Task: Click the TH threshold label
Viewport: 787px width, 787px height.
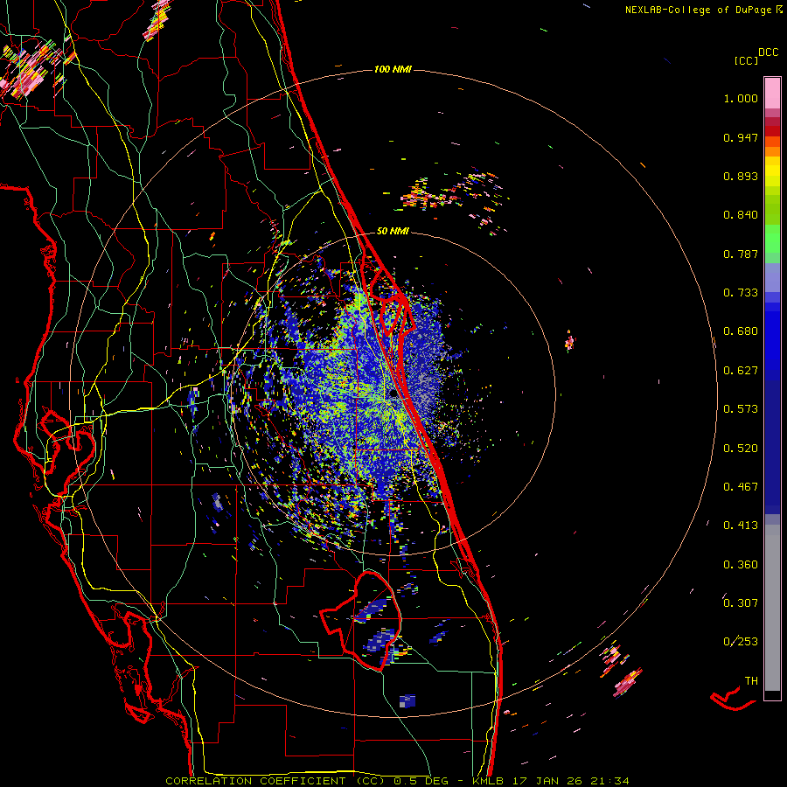Action: coord(751,681)
